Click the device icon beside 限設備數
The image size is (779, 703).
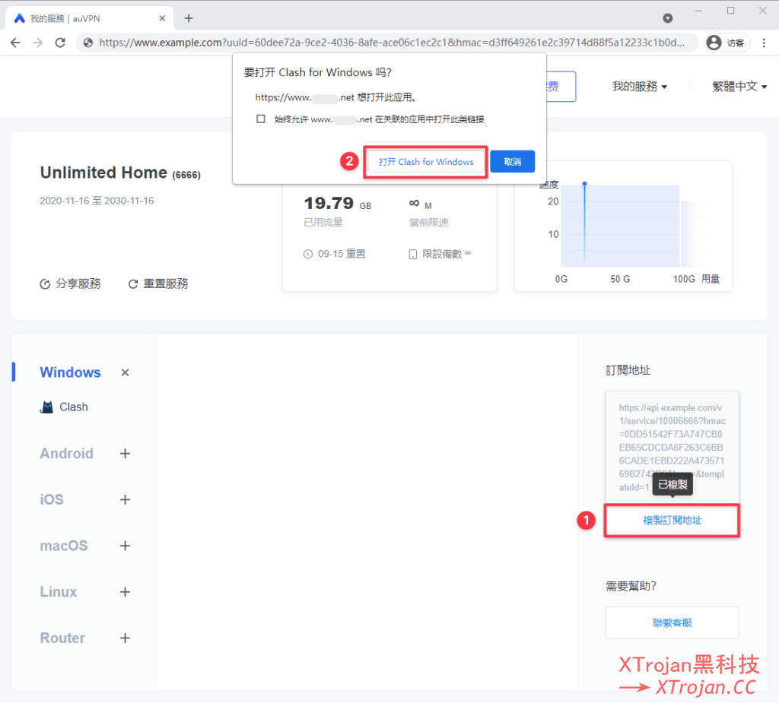[x=412, y=254]
